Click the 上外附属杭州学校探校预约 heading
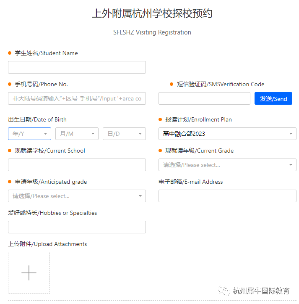299x304 pixels. (152, 13)
